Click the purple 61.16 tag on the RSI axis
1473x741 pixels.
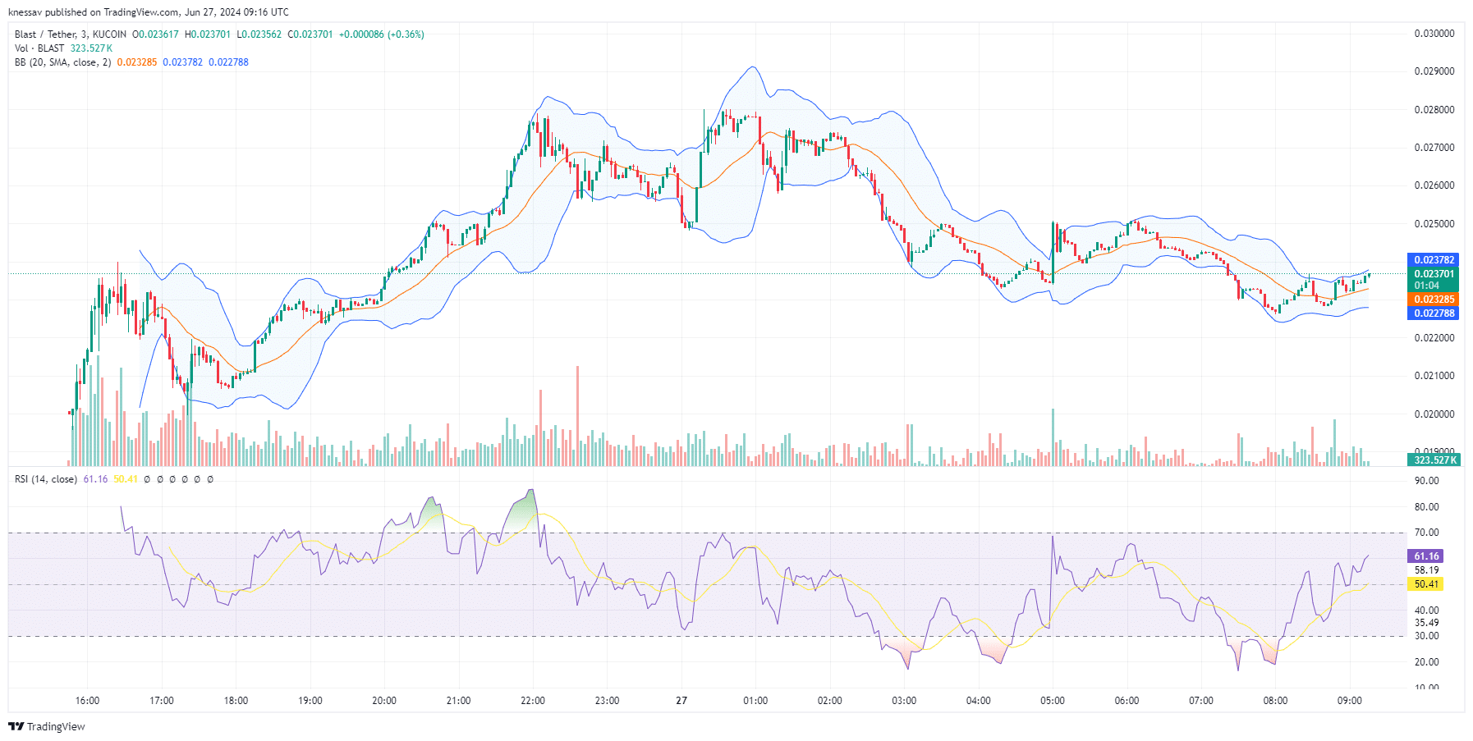point(1425,556)
